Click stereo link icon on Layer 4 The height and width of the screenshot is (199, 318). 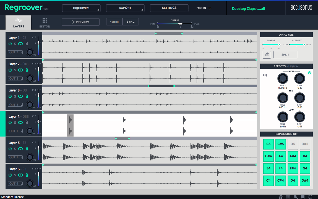click(x=20, y=122)
